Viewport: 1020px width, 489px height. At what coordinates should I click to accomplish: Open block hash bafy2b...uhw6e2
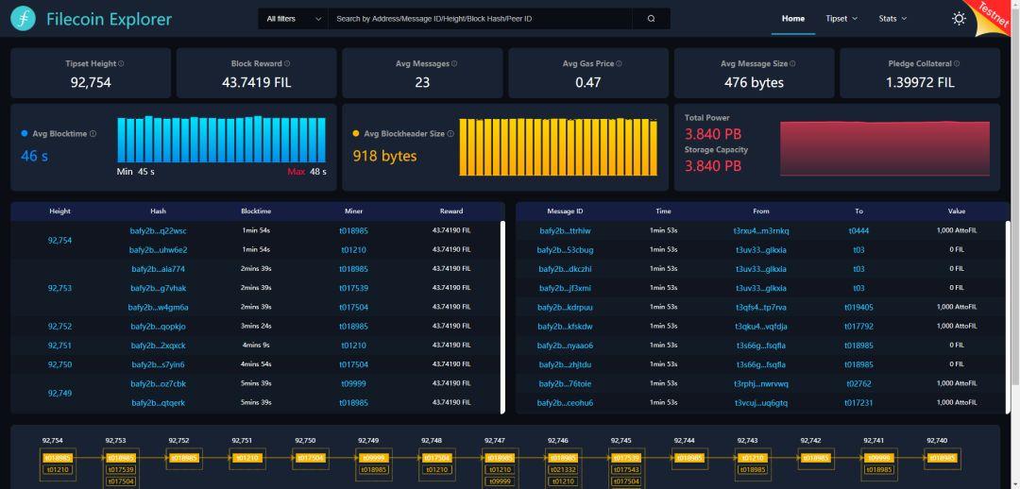(x=159, y=250)
